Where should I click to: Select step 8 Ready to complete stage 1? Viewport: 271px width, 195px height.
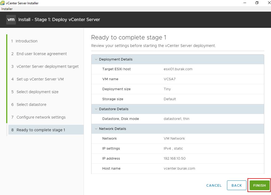(x=46, y=130)
